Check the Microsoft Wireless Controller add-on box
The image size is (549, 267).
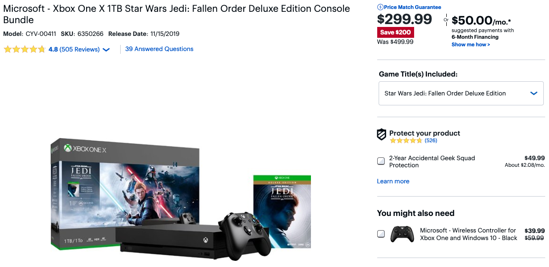point(381,234)
